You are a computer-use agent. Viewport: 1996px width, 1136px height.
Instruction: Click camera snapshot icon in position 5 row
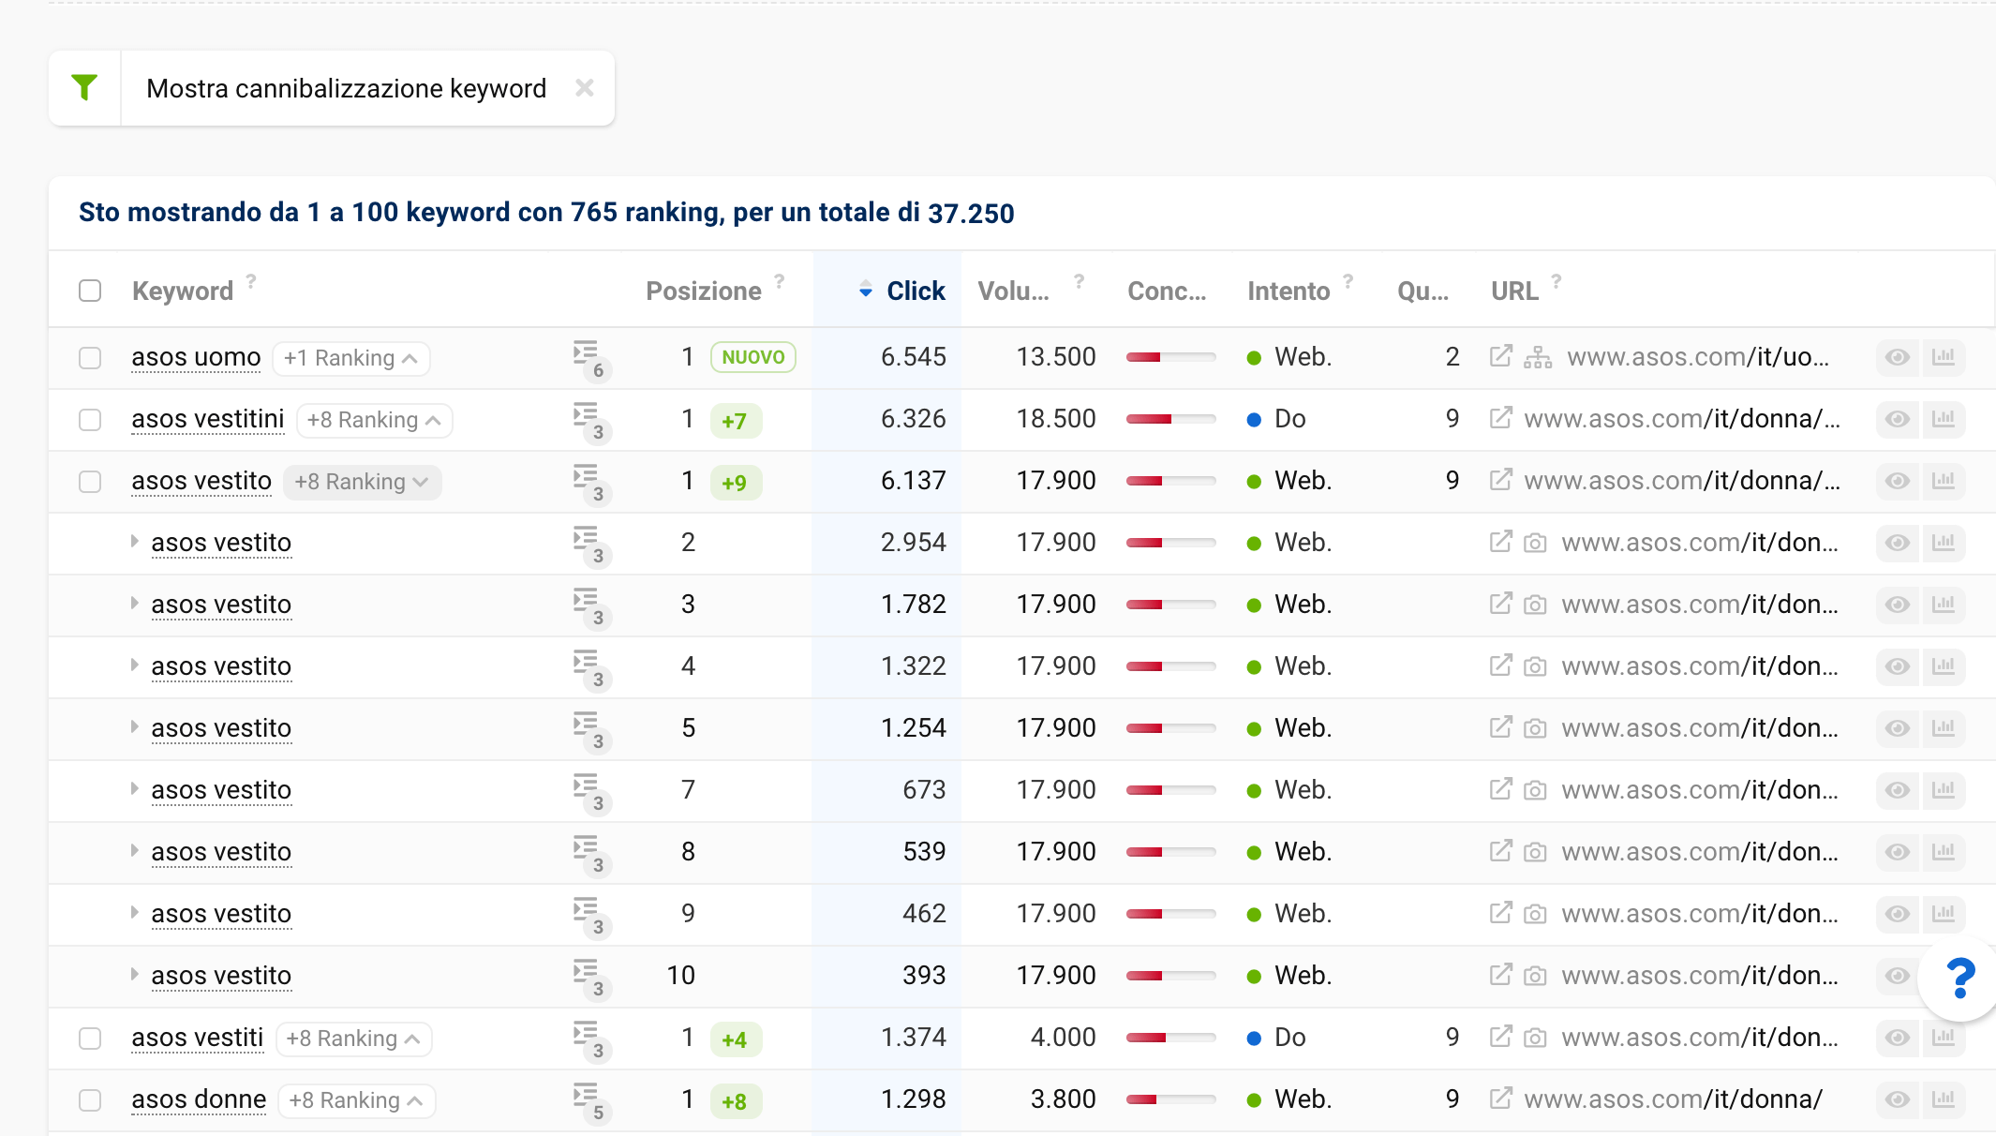coord(1535,728)
